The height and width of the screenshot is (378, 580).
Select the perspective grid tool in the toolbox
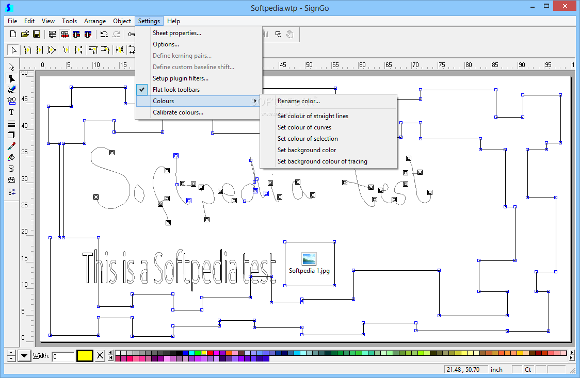pyautogui.click(x=11, y=180)
